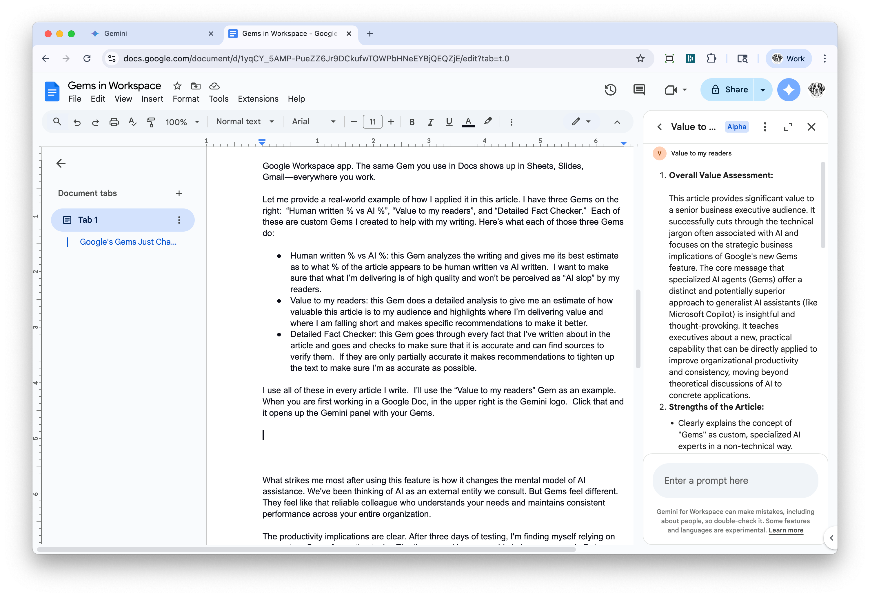Viewport: 870px width, 597px height.
Task: Toggle underline formatting
Action: [449, 122]
